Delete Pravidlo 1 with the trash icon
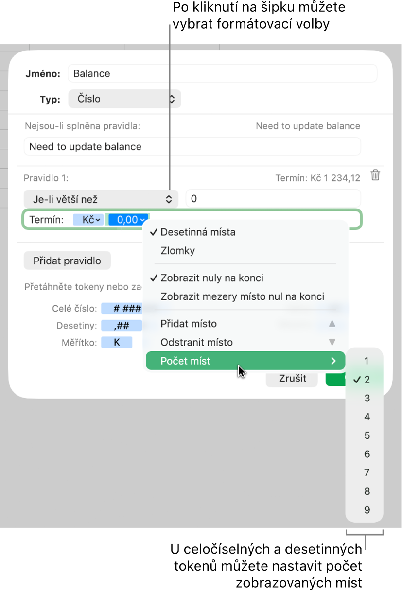The image size is (402, 591). pyautogui.click(x=375, y=175)
